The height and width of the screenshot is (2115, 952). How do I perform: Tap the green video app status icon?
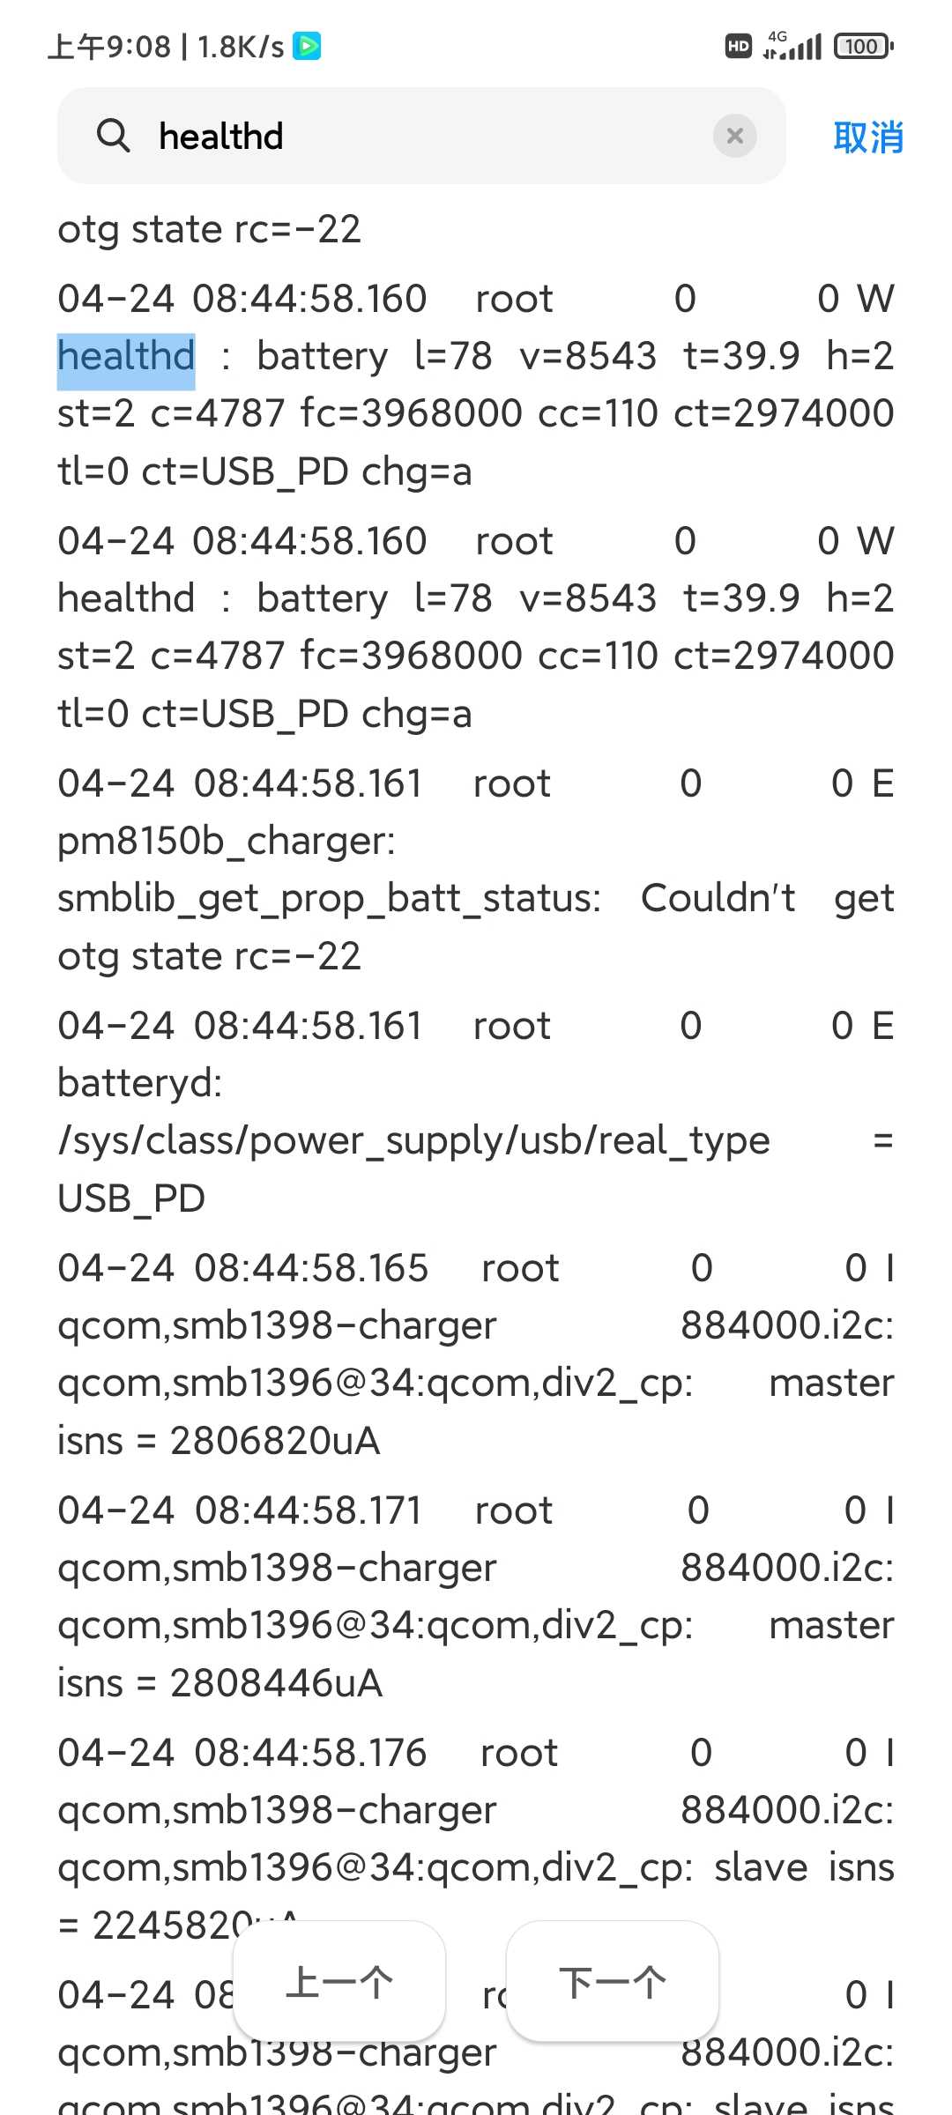click(307, 46)
